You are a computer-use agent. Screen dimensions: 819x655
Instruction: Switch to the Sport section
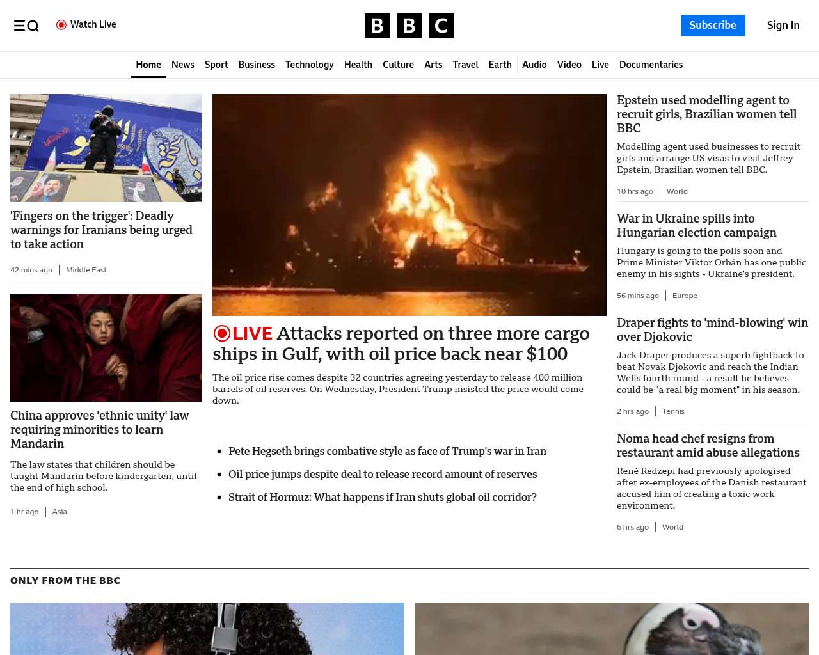click(216, 65)
